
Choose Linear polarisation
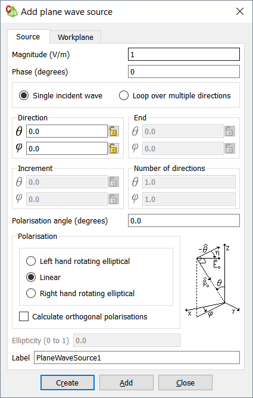(x=43, y=277)
